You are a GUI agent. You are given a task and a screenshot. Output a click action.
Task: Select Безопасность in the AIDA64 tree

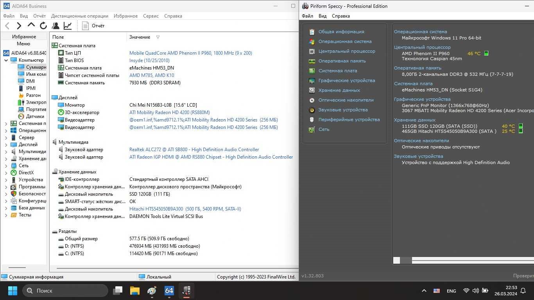(x=32, y=194)
